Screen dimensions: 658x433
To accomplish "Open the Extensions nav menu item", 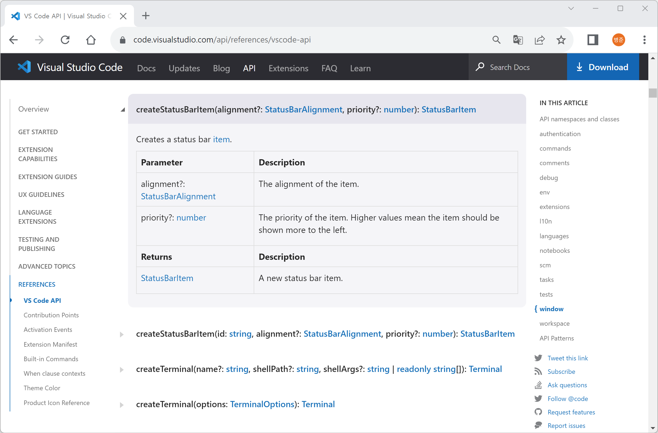I will click(288, 68).
